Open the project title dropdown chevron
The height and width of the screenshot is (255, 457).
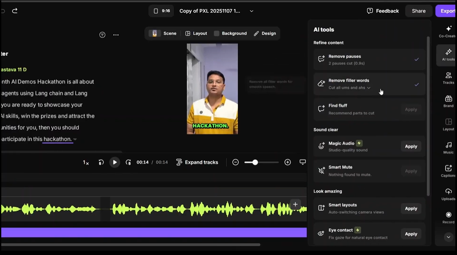(x=252, y=11)
